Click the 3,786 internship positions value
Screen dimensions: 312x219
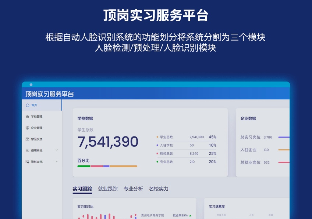(268, 137)
